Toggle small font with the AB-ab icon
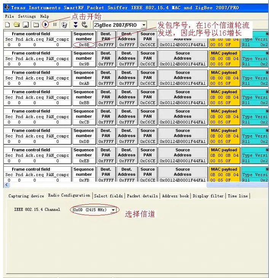This screenshot has height=278, width=269. coord(84,25)
